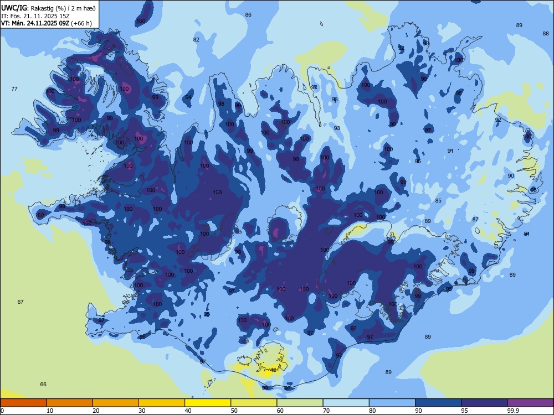Click the legend tick label '50'
554x415 pixels.
point(234,411)
